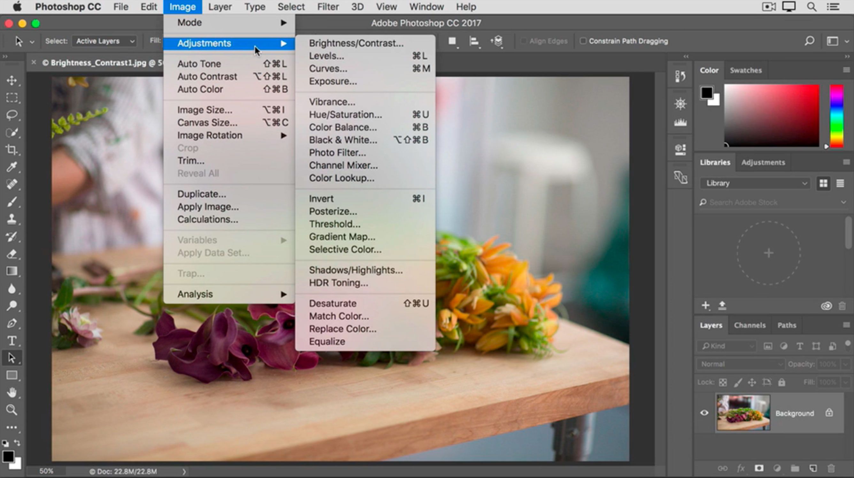Screen dimensions: 854x478
Task: Click Hue/Saturation adjustment button
Action: [345, 114]
